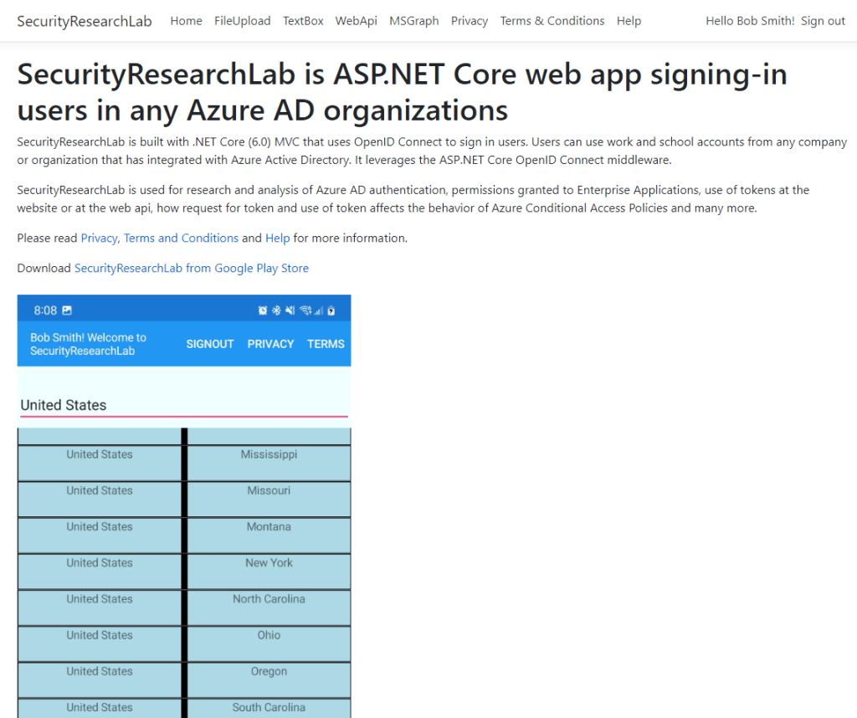Click the Wi-Fi icon in phone status bar
The width and height of the screenshot is (857, 718).
[x=305, y=310]
